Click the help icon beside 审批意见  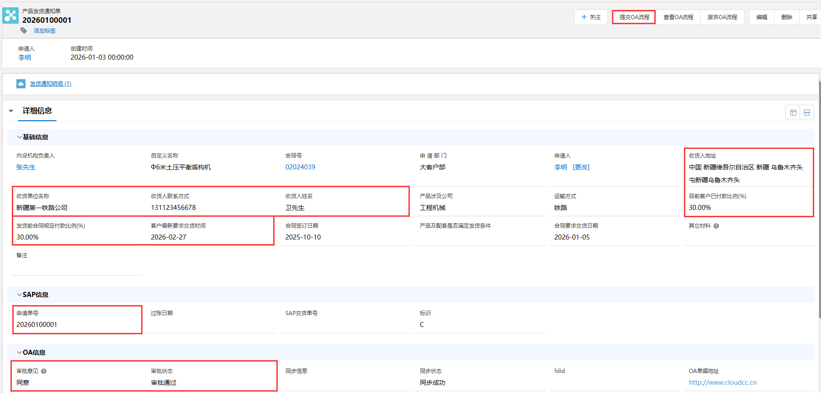(44, 371)
